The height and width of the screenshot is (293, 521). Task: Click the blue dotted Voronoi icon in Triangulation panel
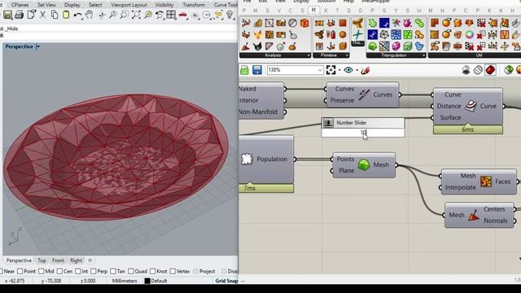tap(396, 34)
